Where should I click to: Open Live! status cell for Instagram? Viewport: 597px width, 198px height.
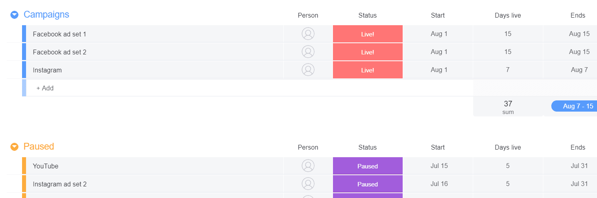[368, 70]
